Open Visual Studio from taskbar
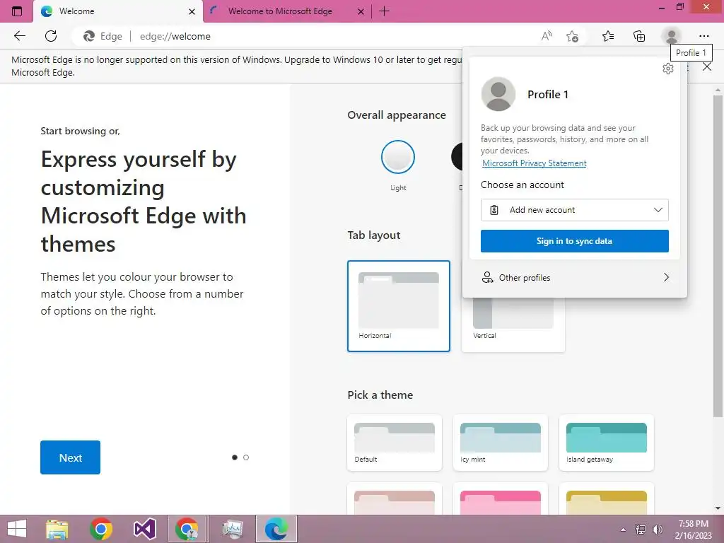The height and width of the screenshot is (543, 724). (x=144, y=529)
